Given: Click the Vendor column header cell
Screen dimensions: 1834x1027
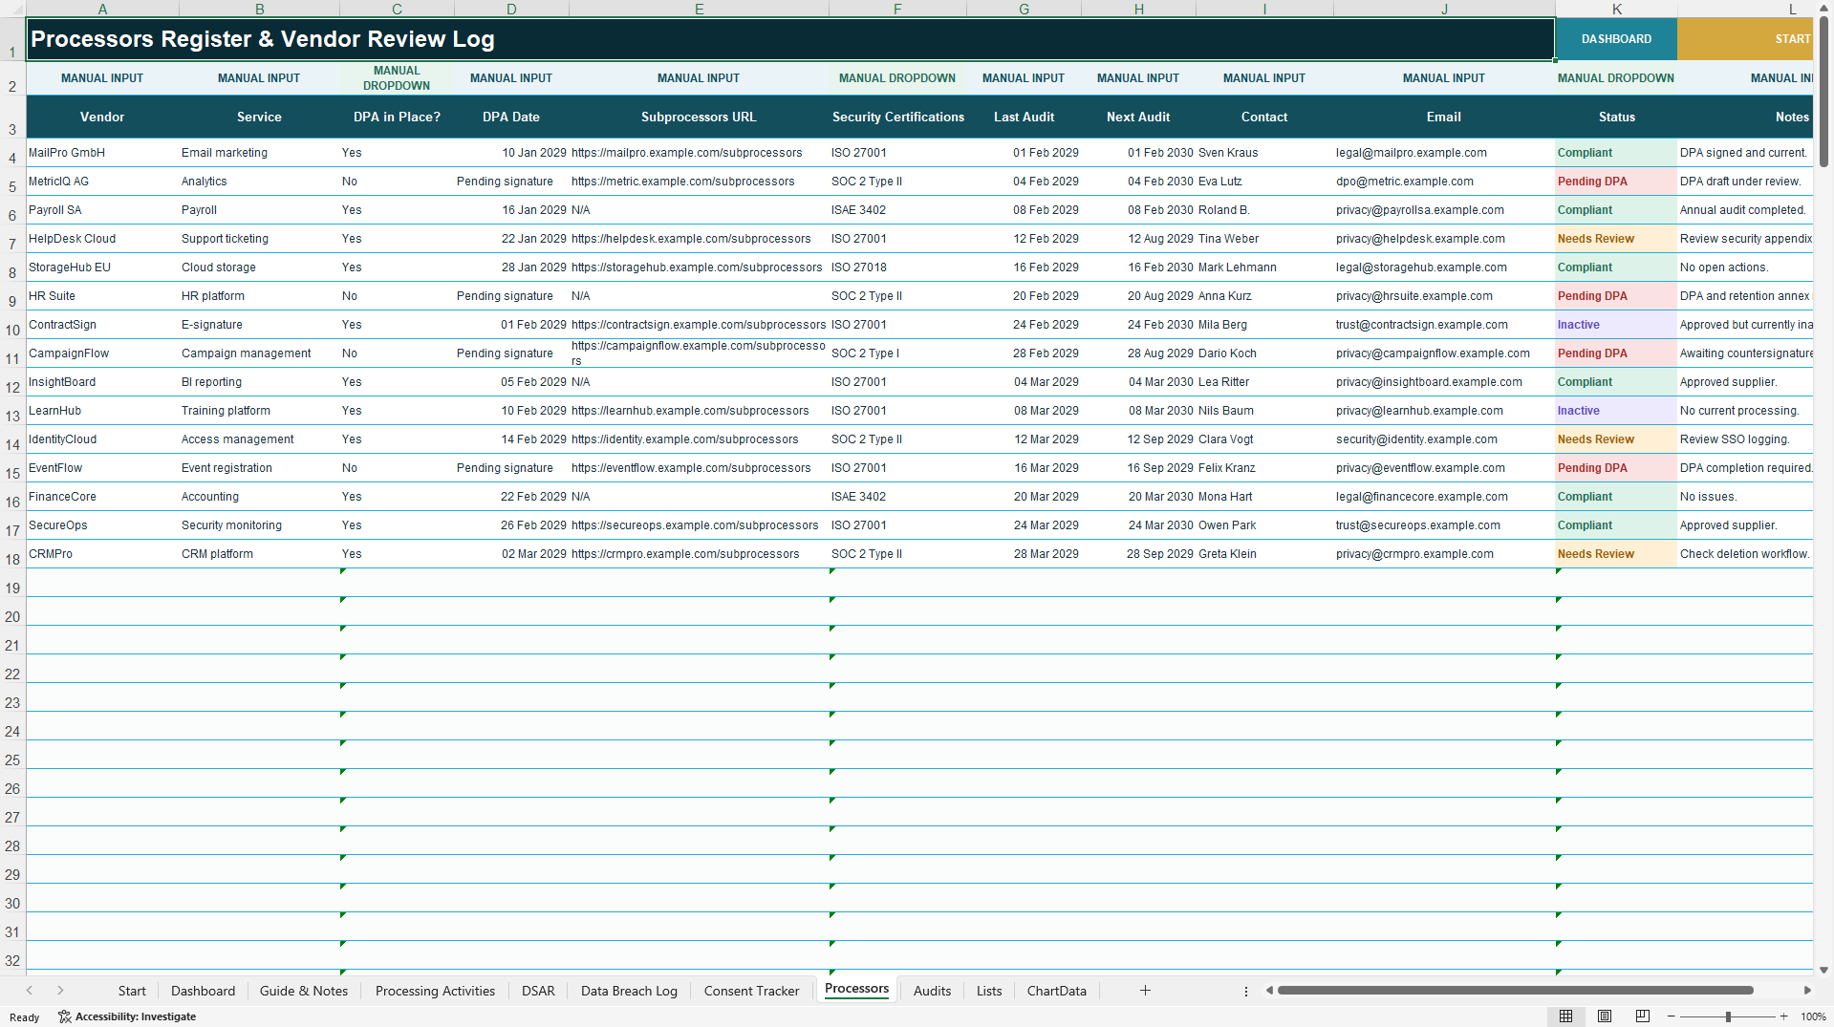Looking at the screenshot, I should pos(102,117).
